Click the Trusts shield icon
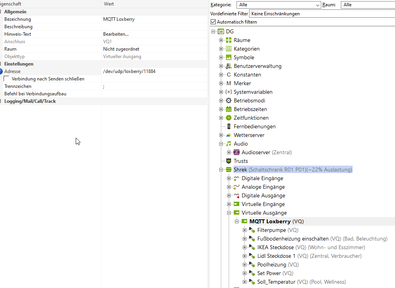395x288 pixels. (229, 161)
